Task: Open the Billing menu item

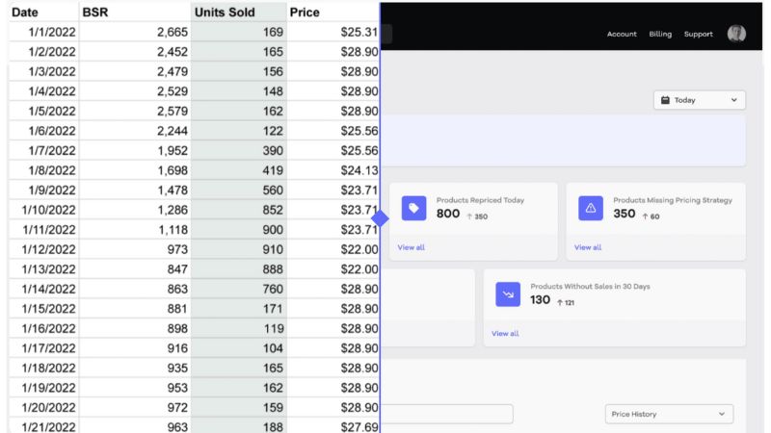Action: [x=660, y=34]
